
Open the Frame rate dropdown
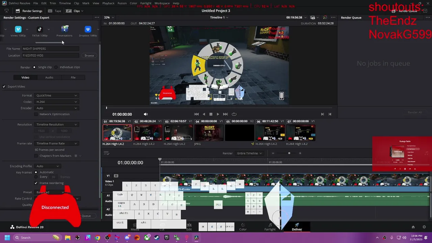pos(56,143)
